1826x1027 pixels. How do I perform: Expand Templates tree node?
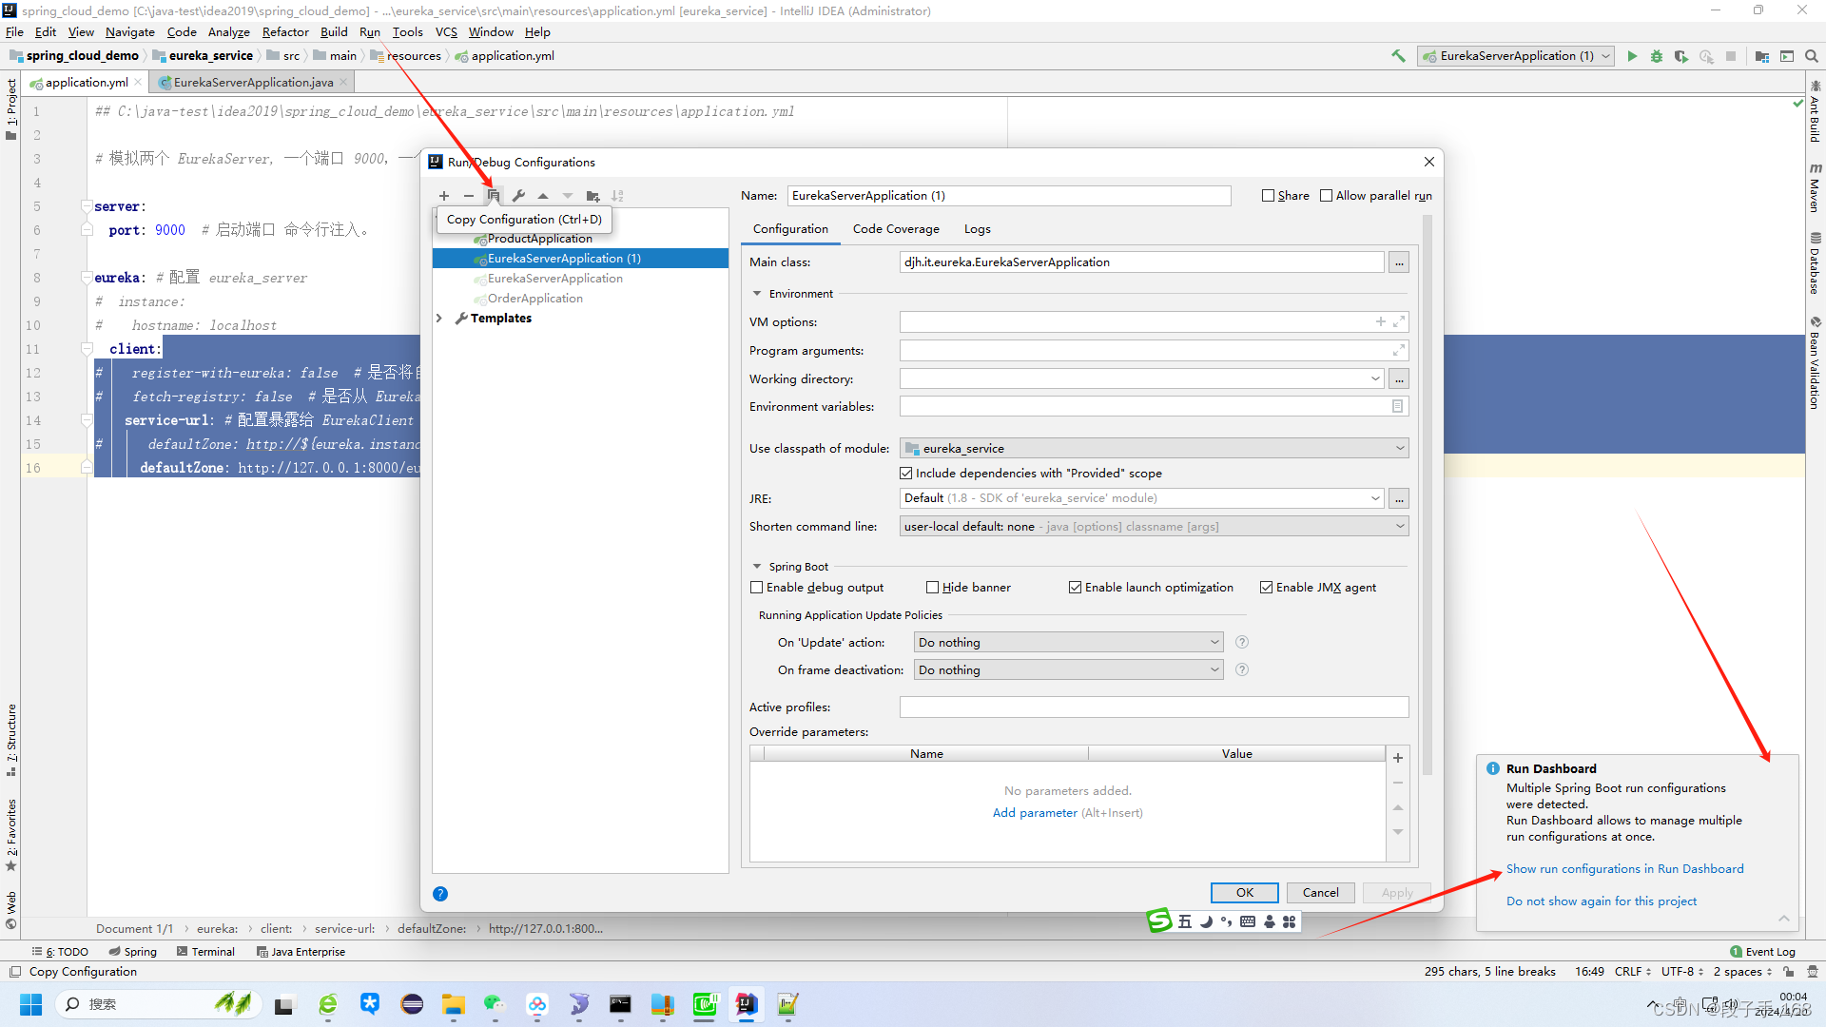(x=439, y=319)
